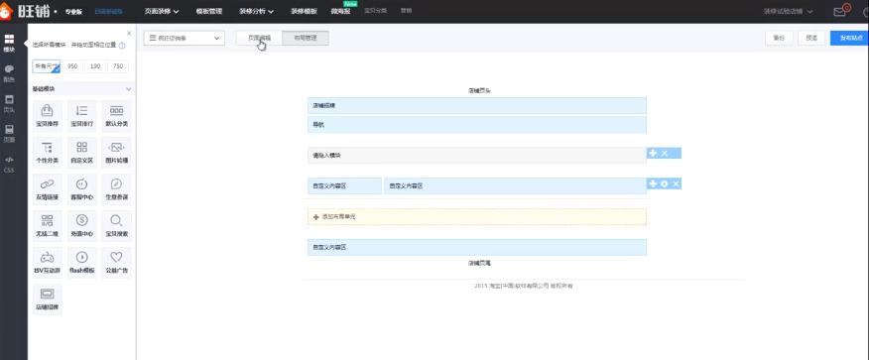Click plus icon on 请拖入模块 row

pos(653,153)
